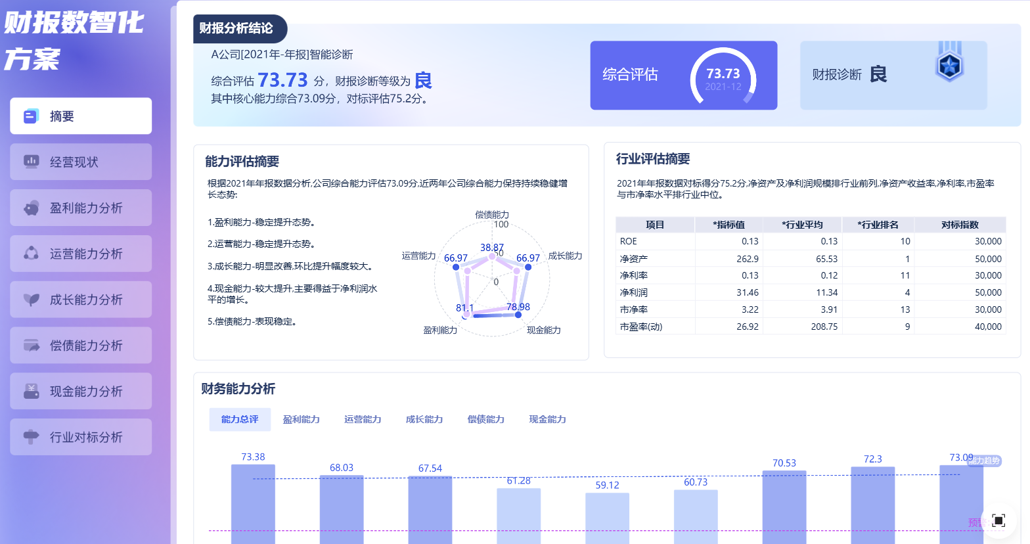The height and width of the screenshot is (544, 1030).
Task: Click the 81.1 radar data point
Action: (466, 315)
